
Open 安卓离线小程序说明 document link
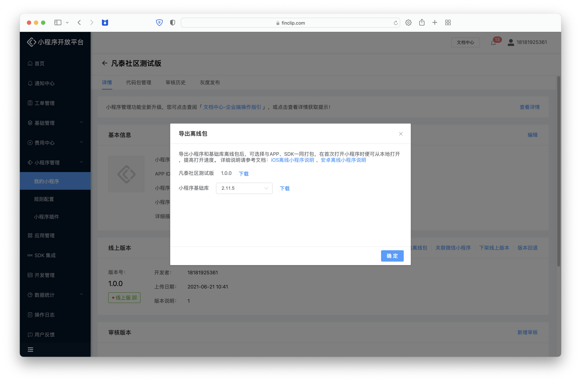(343, 160)
